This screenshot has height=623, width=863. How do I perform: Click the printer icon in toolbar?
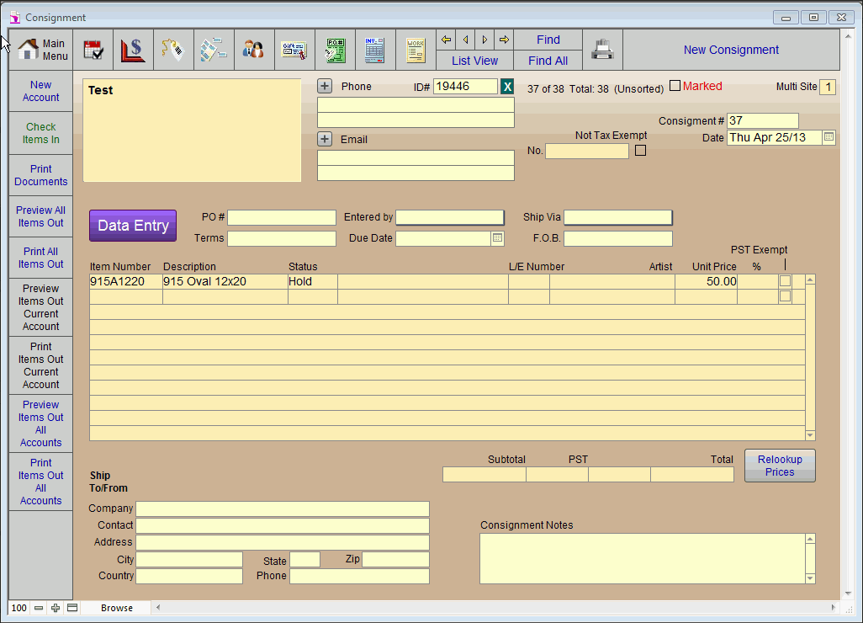(x=602, y=50)
